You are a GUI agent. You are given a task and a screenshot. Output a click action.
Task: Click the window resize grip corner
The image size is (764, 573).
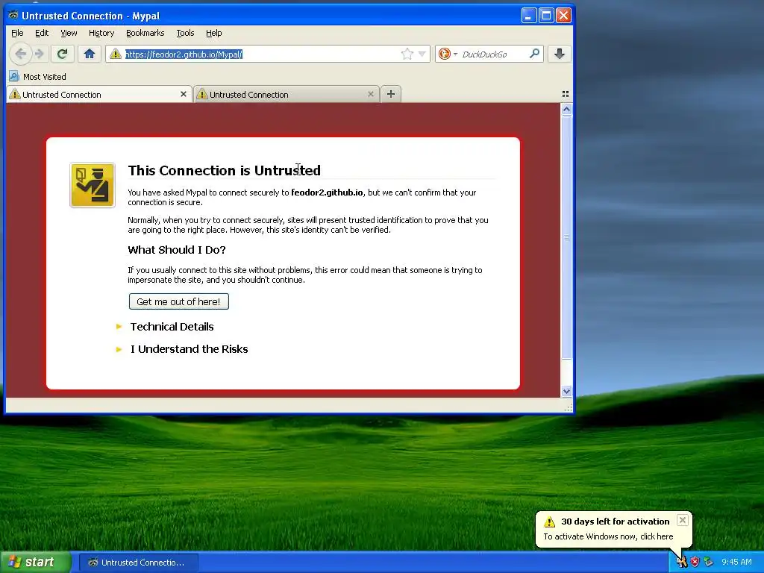pyautogui.click(x=568, y=408)
